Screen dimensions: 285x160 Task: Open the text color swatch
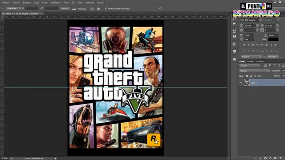[x=273, y=39]
